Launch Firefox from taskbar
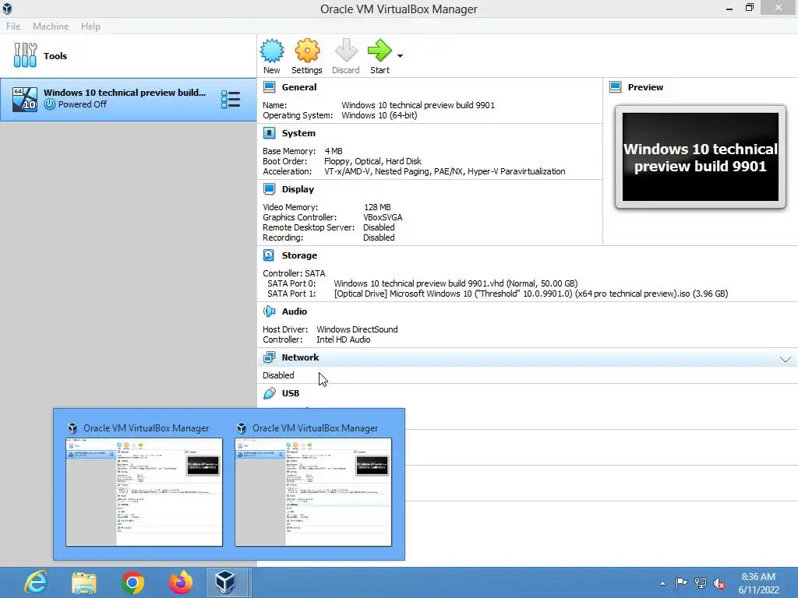The width and height of the screenshot is (798, 598). point(181,582)
